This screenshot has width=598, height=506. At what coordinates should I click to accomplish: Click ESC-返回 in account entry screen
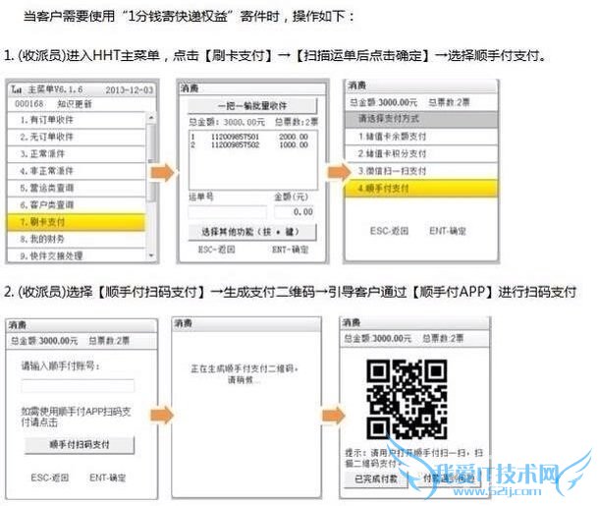[x=50, y=478]
